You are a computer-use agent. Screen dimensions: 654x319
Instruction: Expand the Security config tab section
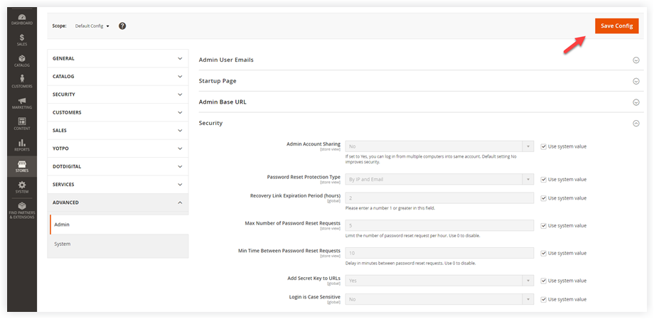pyautogui.click(x=117, y=94)
